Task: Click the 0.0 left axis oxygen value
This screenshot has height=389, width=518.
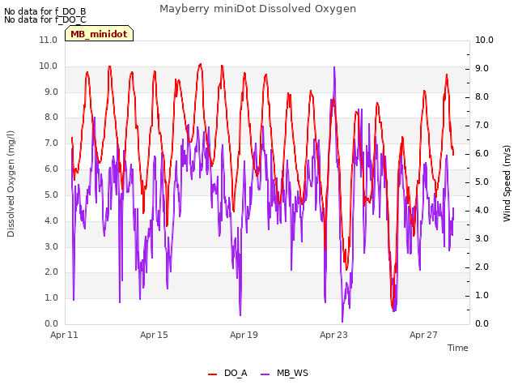Action: coord(52,323)
